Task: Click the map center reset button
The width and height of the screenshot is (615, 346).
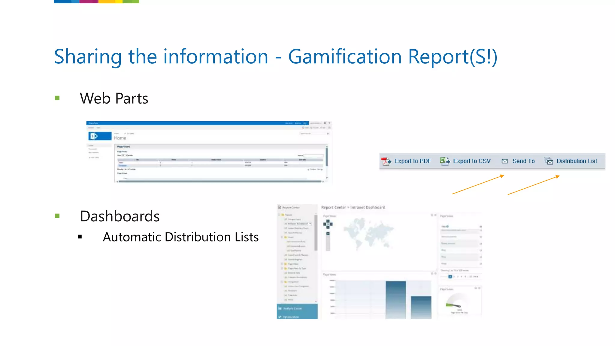Action: [x=328, y=224]
